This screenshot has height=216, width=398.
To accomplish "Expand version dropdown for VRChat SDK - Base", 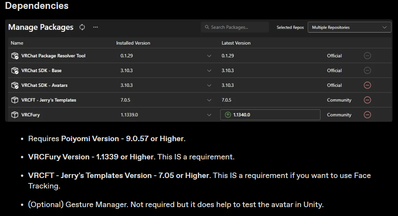I will tap(209, 71).
